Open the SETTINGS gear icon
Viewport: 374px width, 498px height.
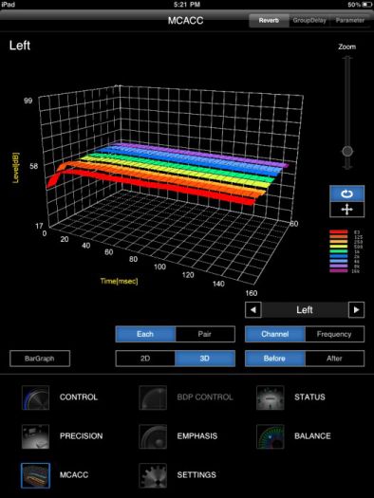click(x=153, y=475)
